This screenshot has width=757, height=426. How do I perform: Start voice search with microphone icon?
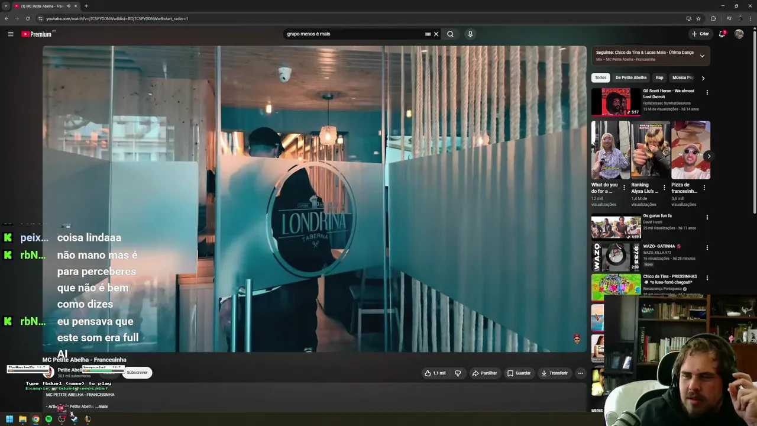pyautogui.click(x=470, y=34)
